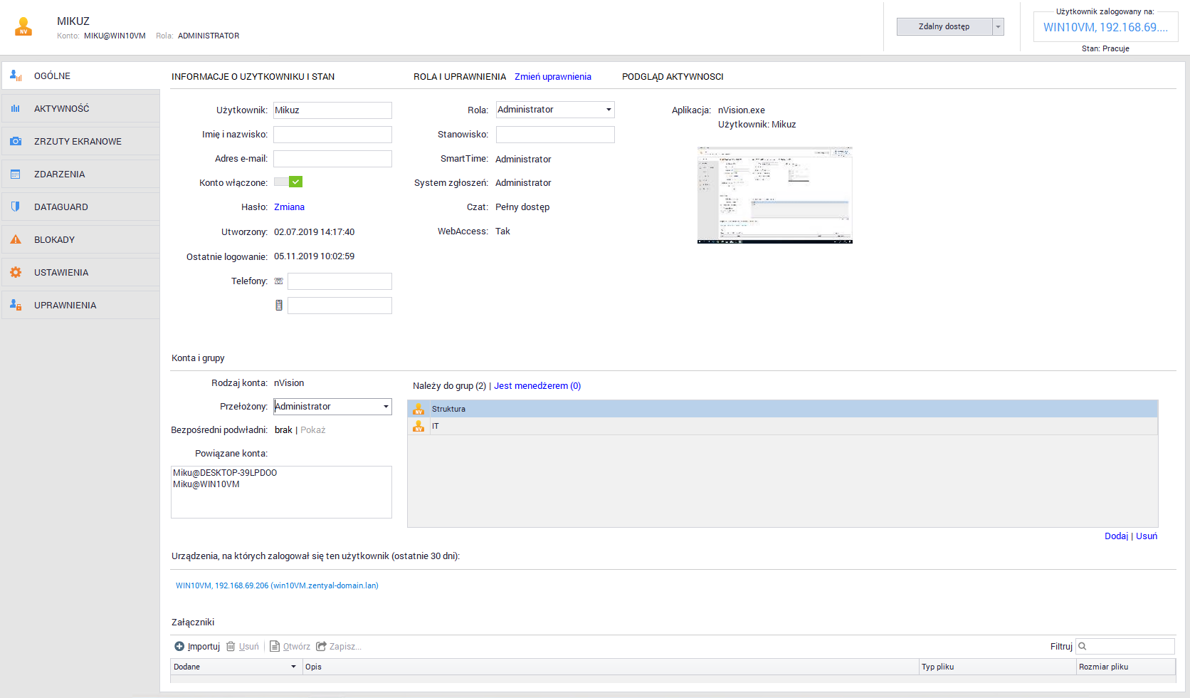The width and height of the screenshot is (1190, 698).
Task: Click the Dataguard shield icon in sidebar
Action: [16, 207]
